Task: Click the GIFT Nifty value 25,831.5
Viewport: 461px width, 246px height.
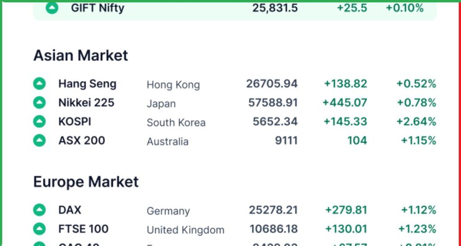Action: click(275, 8)
